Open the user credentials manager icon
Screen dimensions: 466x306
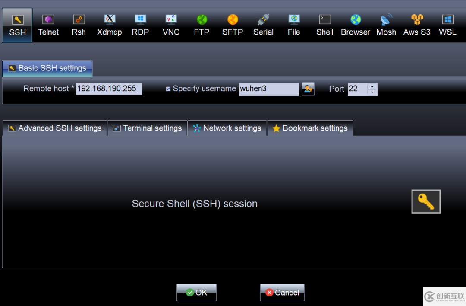(x=308, y=89)
